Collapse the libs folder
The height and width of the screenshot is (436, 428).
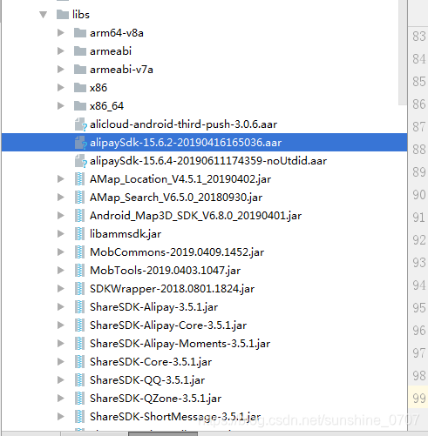44,15
